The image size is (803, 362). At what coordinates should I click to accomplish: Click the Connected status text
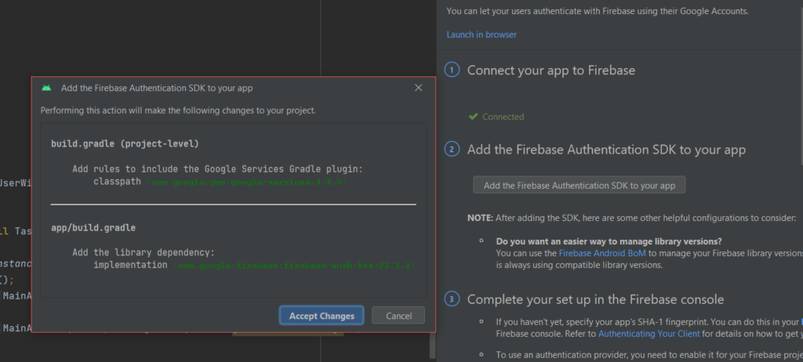(x=503, y=117)
